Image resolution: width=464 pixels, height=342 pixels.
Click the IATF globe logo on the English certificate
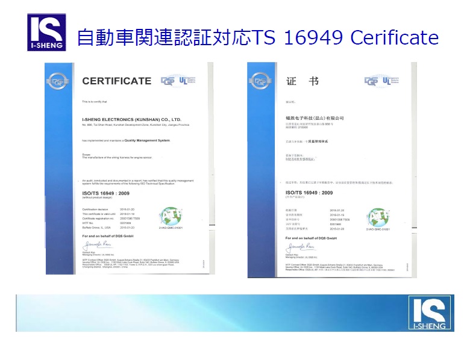click(171, 217)
